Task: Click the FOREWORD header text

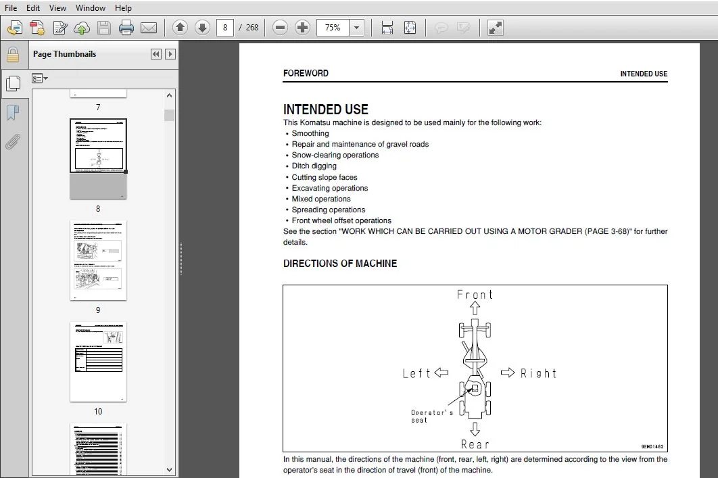Action: click(x=306, y=73)
